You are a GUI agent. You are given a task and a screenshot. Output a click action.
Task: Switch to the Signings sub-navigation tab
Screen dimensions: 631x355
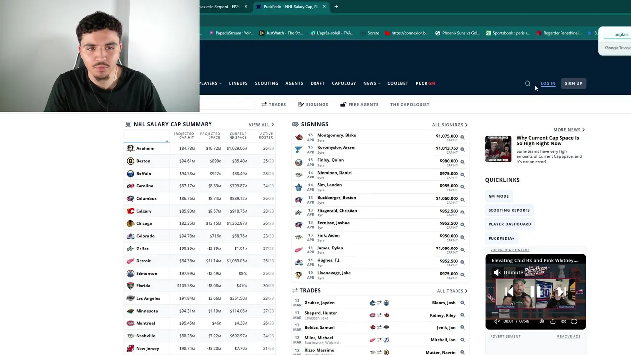pyautogui.click(x=313, y=104)
